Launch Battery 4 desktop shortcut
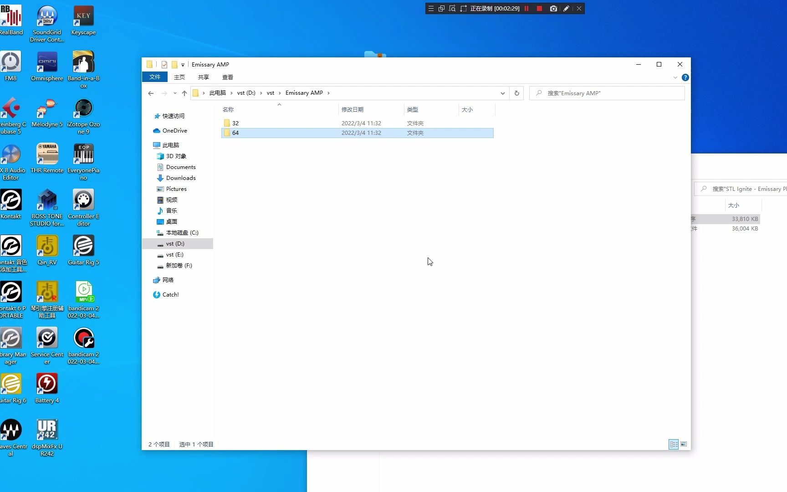This screenshot has height=492, width=787. pyautogui.click(x=47, y=388)
